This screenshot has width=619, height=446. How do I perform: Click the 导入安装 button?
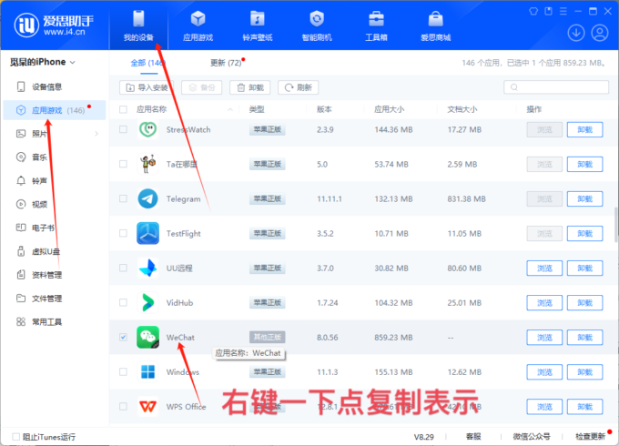147,87
